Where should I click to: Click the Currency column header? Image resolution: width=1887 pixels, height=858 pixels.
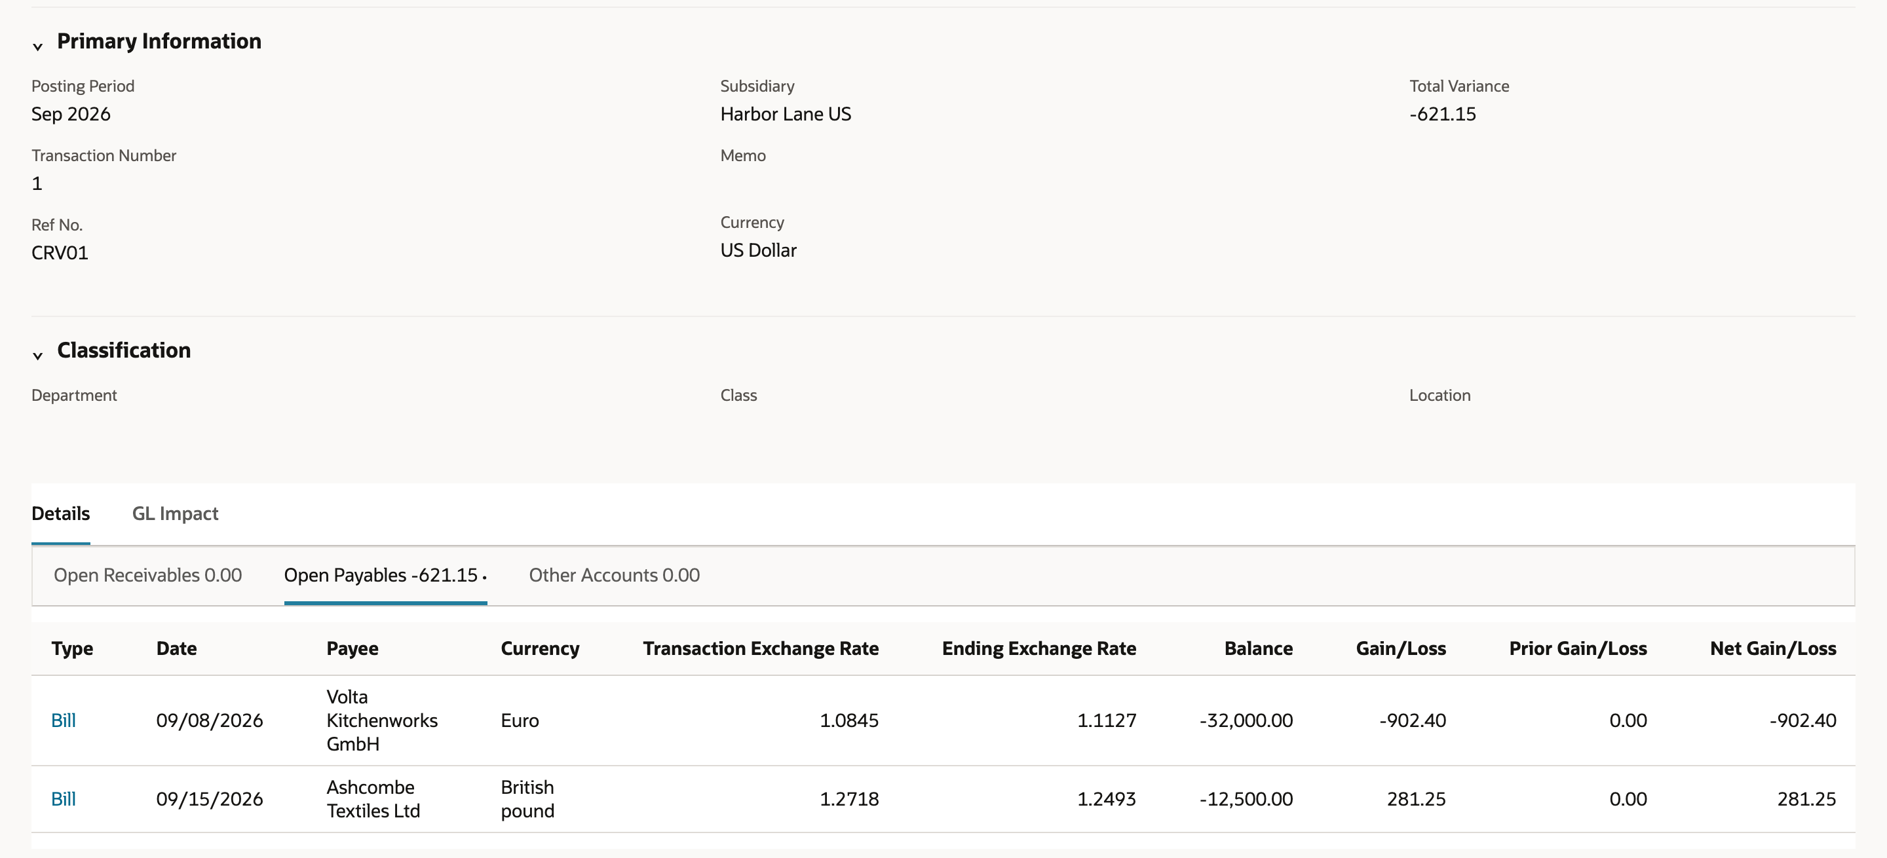pos(539,648)
